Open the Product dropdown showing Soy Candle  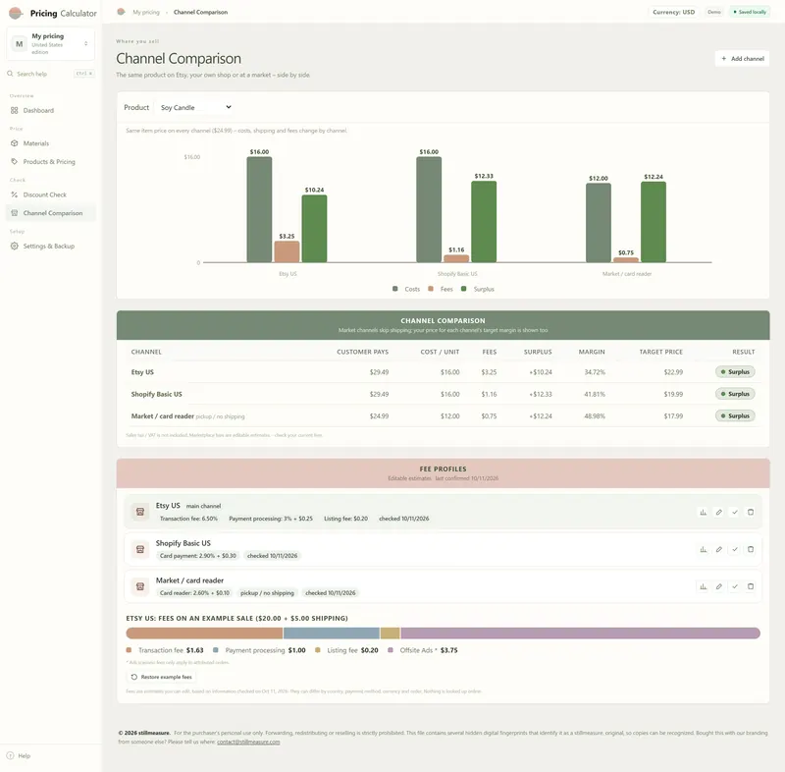coord(195,107)
